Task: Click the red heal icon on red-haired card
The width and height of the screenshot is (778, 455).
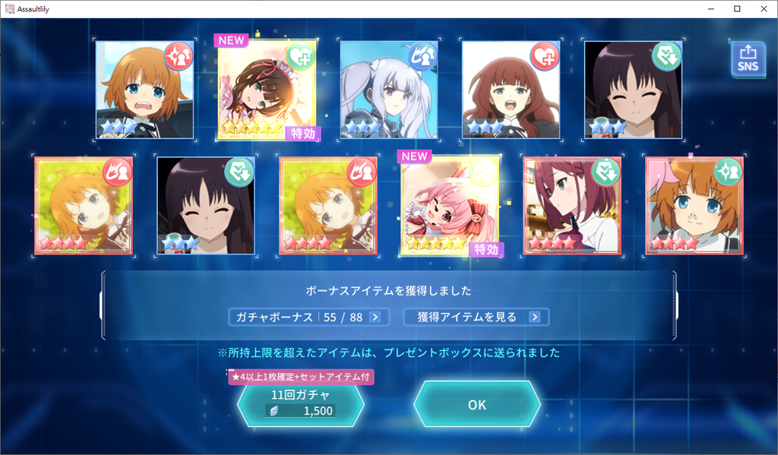Action: (545, 56)
